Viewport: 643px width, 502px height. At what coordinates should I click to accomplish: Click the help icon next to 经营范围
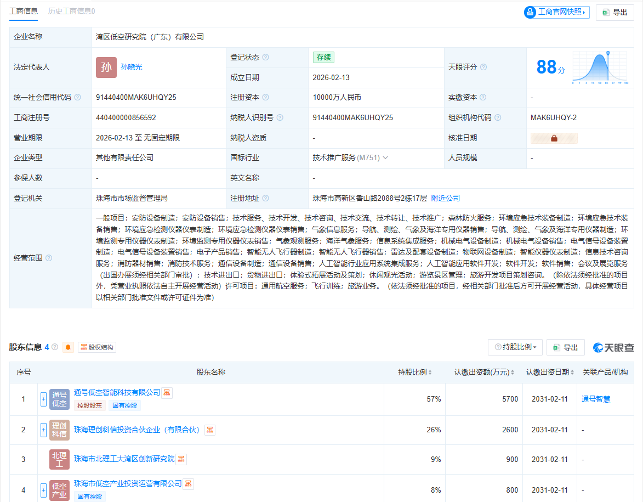pyautogui.click(x=48, y=257)
